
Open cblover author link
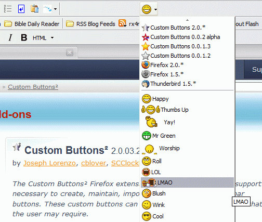(x=94, y=163)
